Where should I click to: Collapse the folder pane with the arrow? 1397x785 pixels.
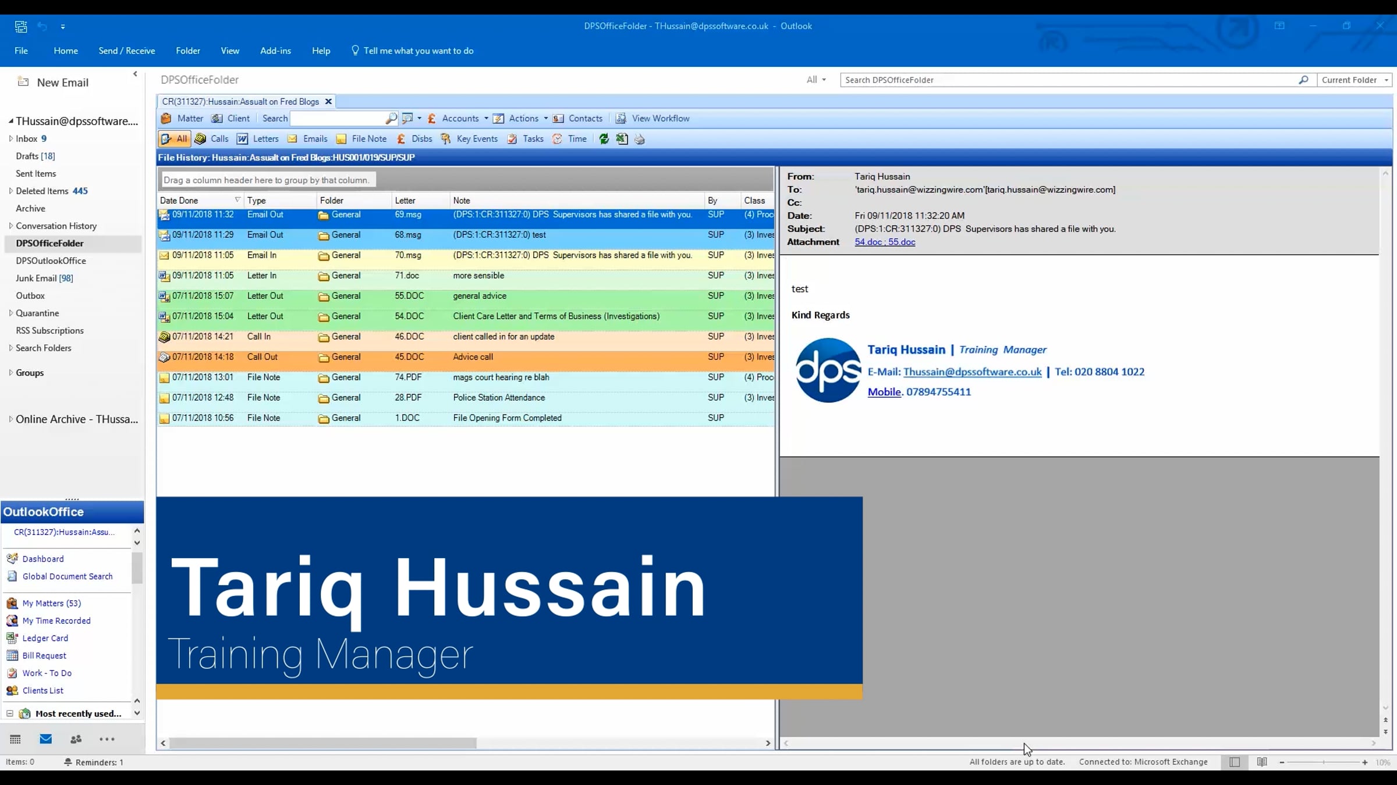coord(135,74)
